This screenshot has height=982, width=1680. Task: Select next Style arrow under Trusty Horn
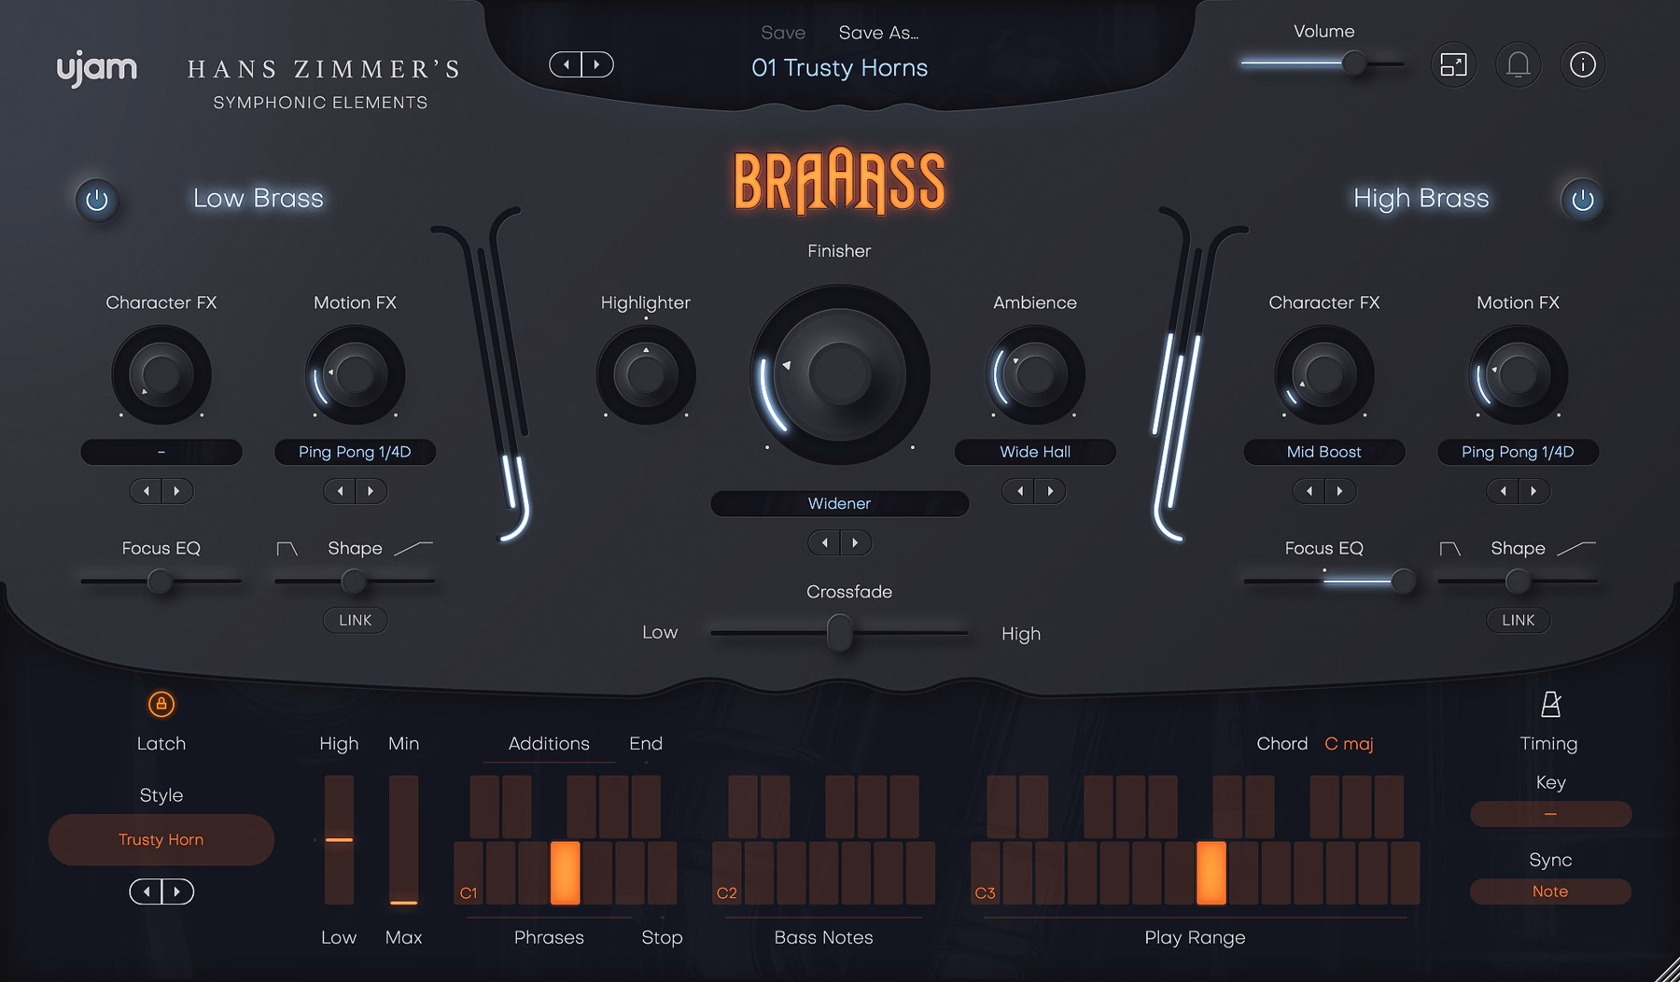pos(177,891)
